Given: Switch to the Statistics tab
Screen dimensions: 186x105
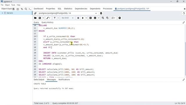Looking at the screenshot, I should tap(68, 9).
